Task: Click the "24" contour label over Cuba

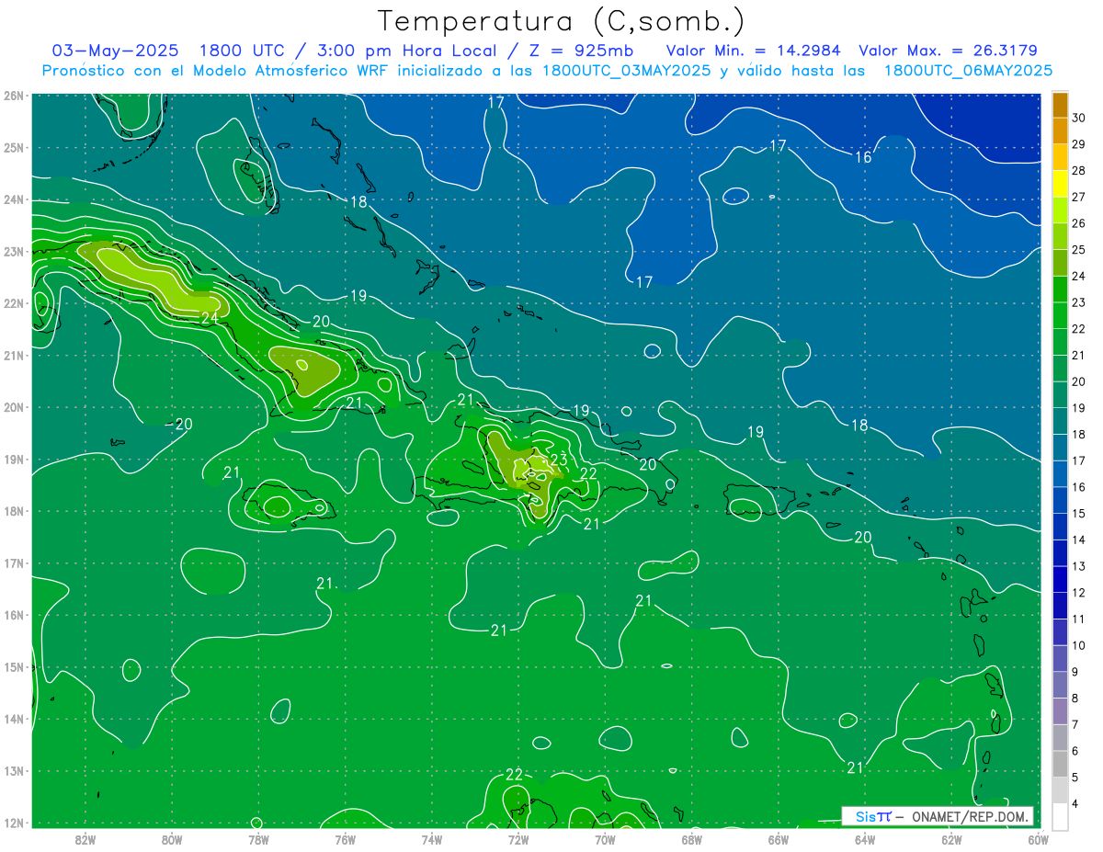Action: (210, 317)
